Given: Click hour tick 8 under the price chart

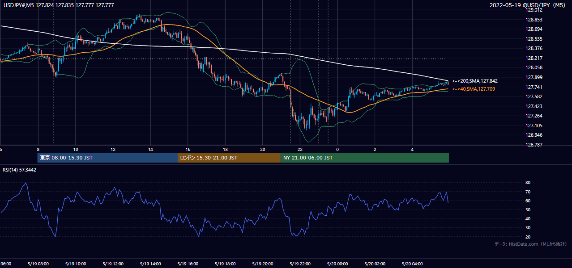Looking at the screenshot, I should [38, 149].
